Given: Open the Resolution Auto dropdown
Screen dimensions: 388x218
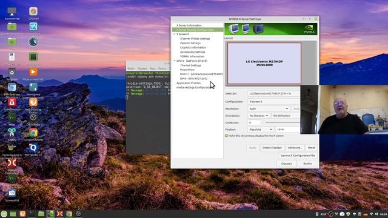Looking at the screenshot, I should (269, 109).
